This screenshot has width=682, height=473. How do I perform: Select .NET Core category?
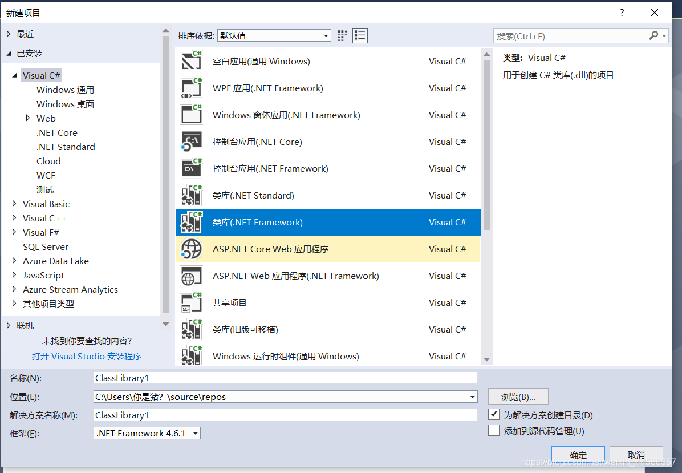(57, 133)
